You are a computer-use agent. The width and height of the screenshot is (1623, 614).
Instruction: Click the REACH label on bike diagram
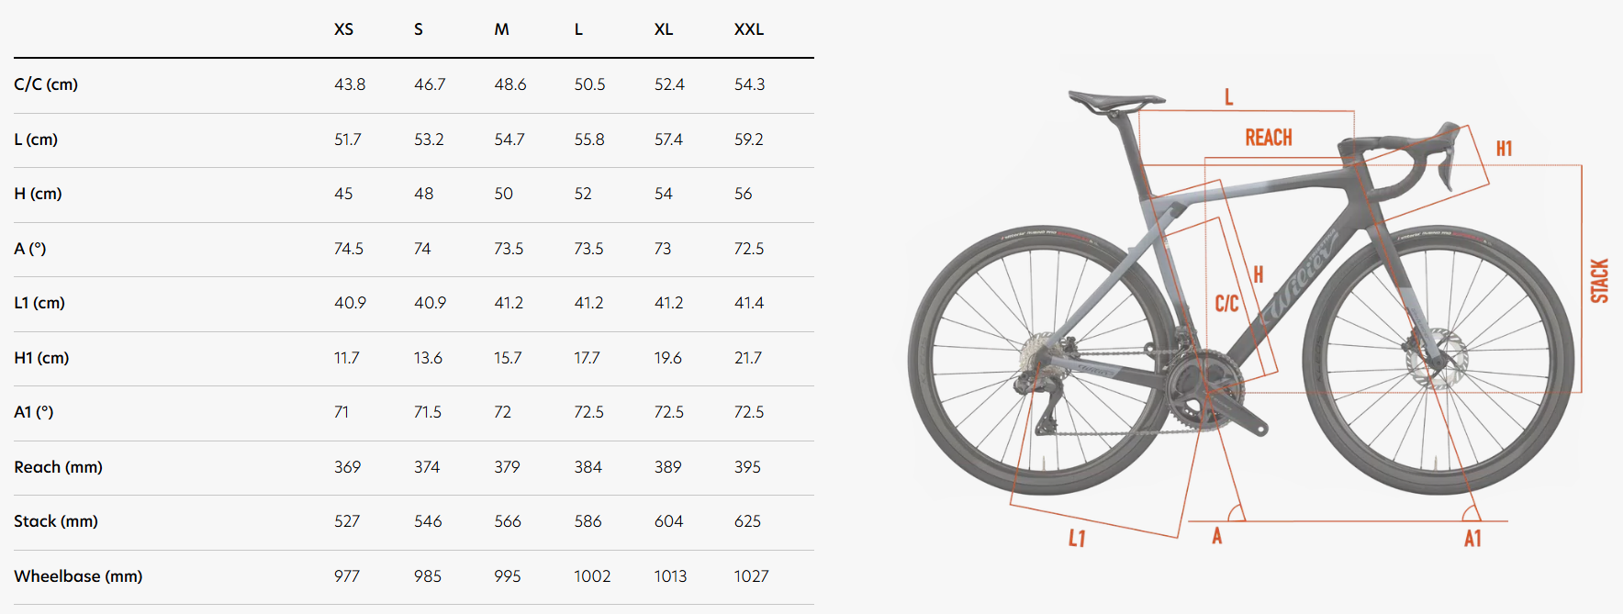pyautogui.click(x=1269, y=138)
